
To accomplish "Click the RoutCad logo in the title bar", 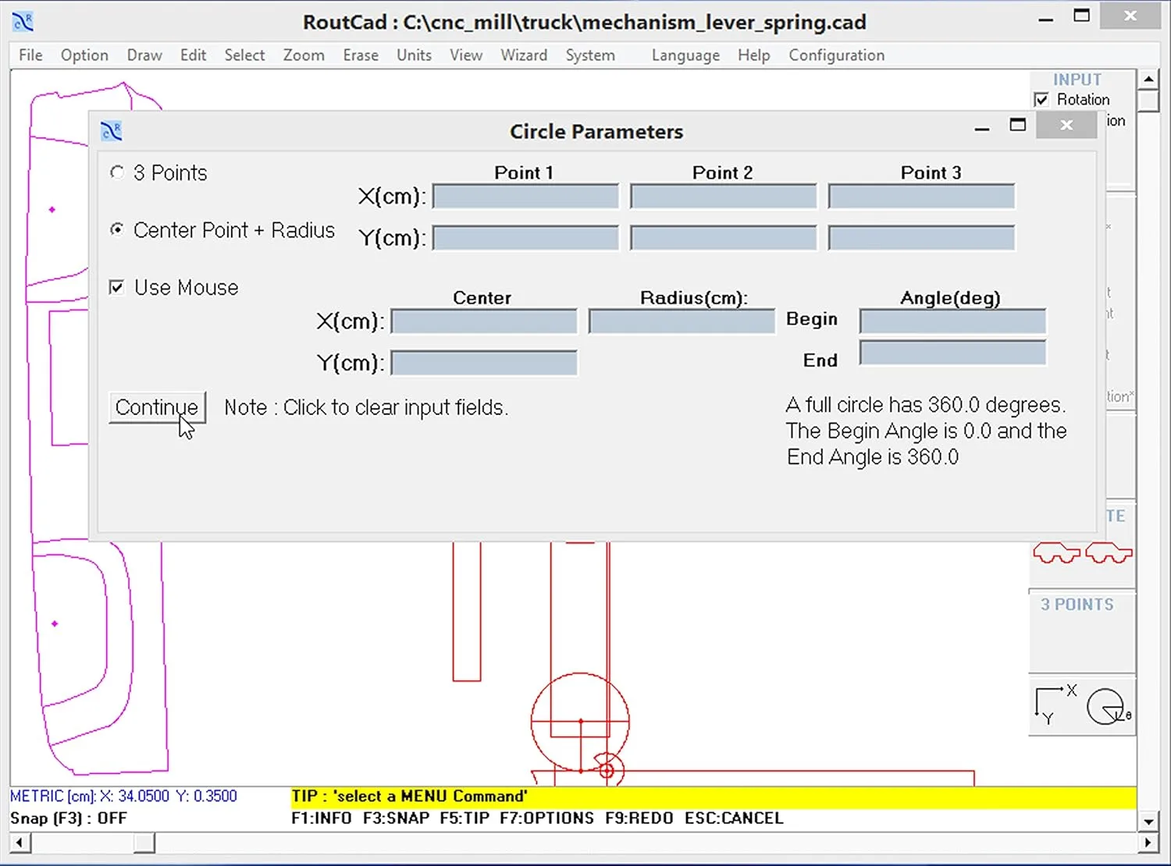I will [x=23, y=21].
